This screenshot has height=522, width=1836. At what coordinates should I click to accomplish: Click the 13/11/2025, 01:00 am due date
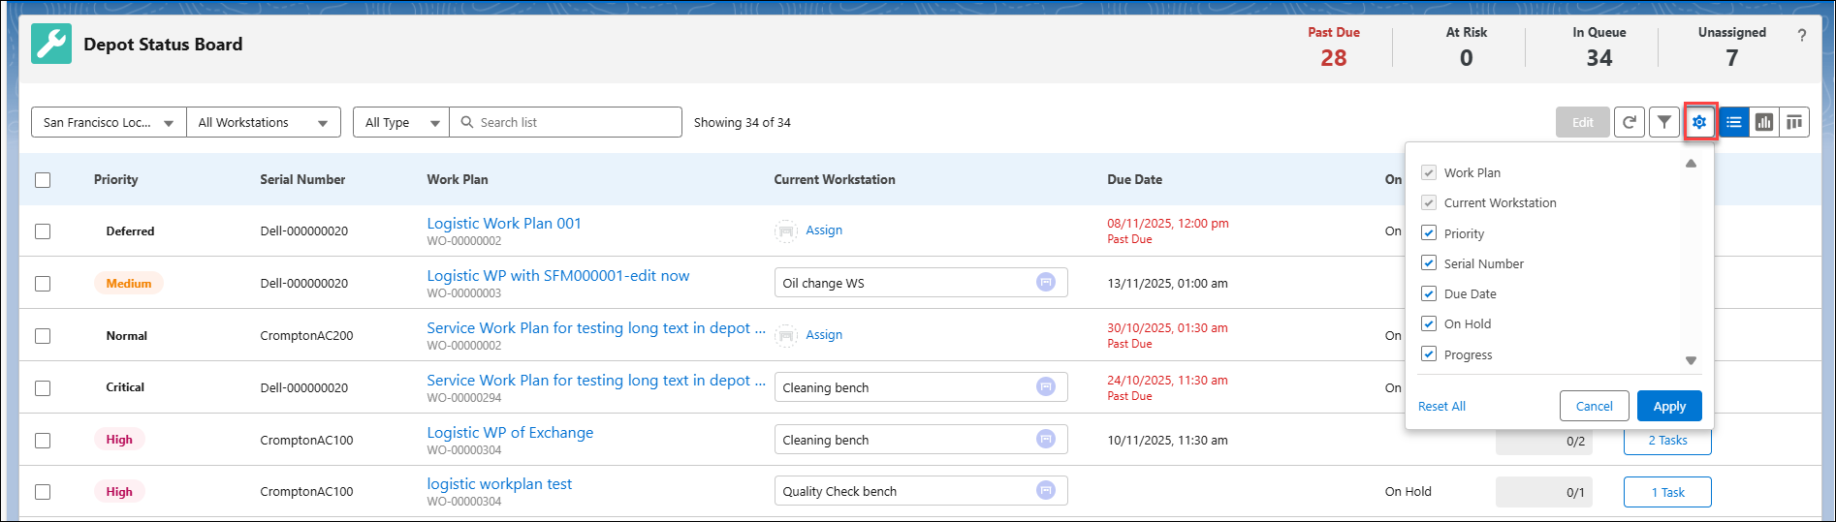1168,283
